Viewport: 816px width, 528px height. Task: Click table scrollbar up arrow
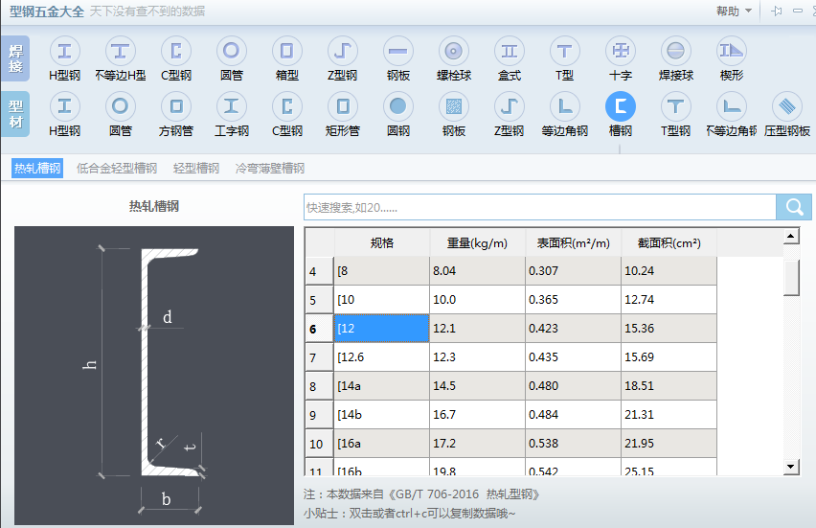pyautogui.click(x=791, y=236)
